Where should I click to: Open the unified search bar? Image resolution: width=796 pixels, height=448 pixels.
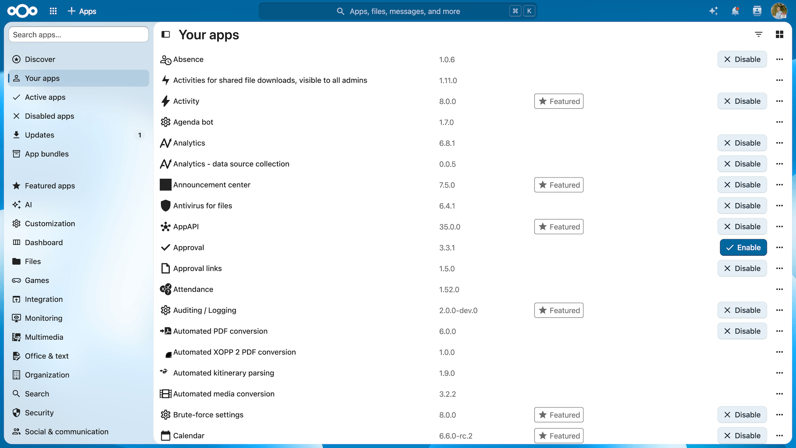click(398, 11)
